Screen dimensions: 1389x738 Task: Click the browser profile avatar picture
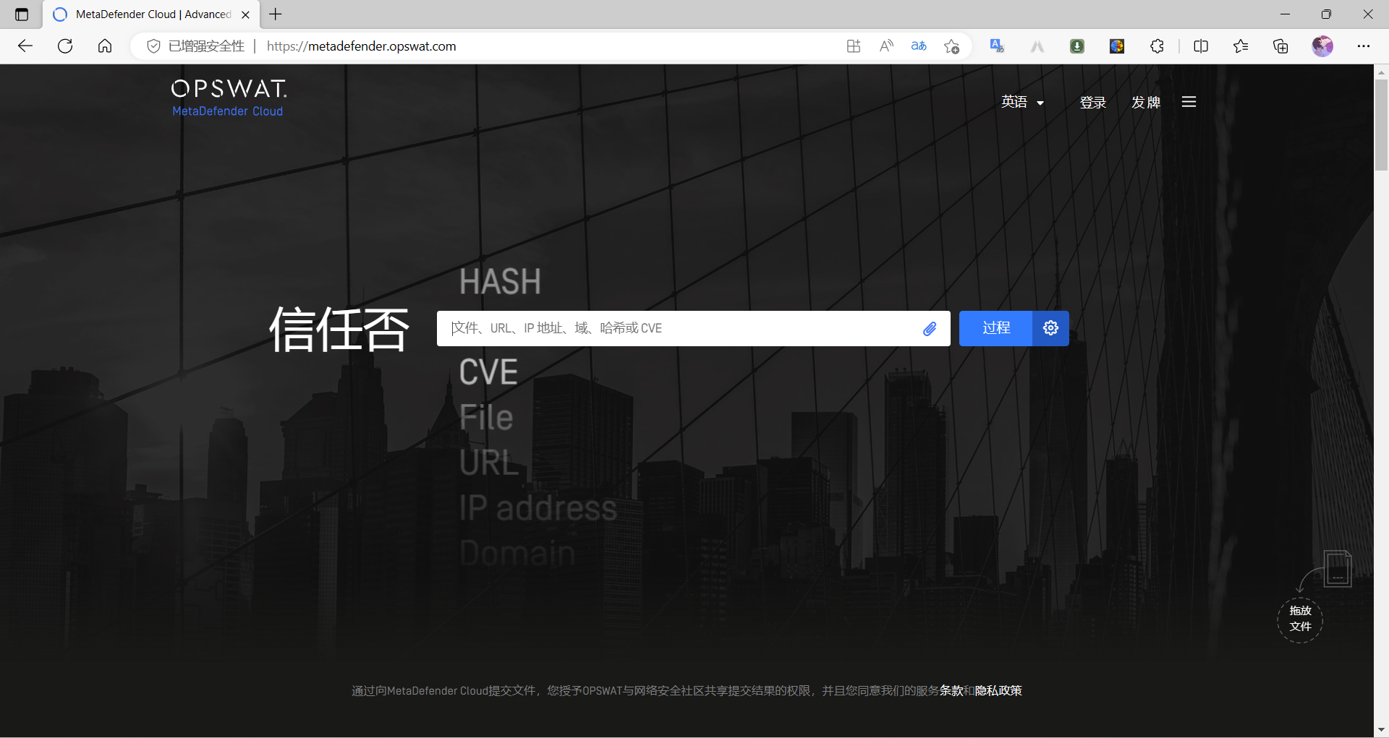[x=1322, y=46]
